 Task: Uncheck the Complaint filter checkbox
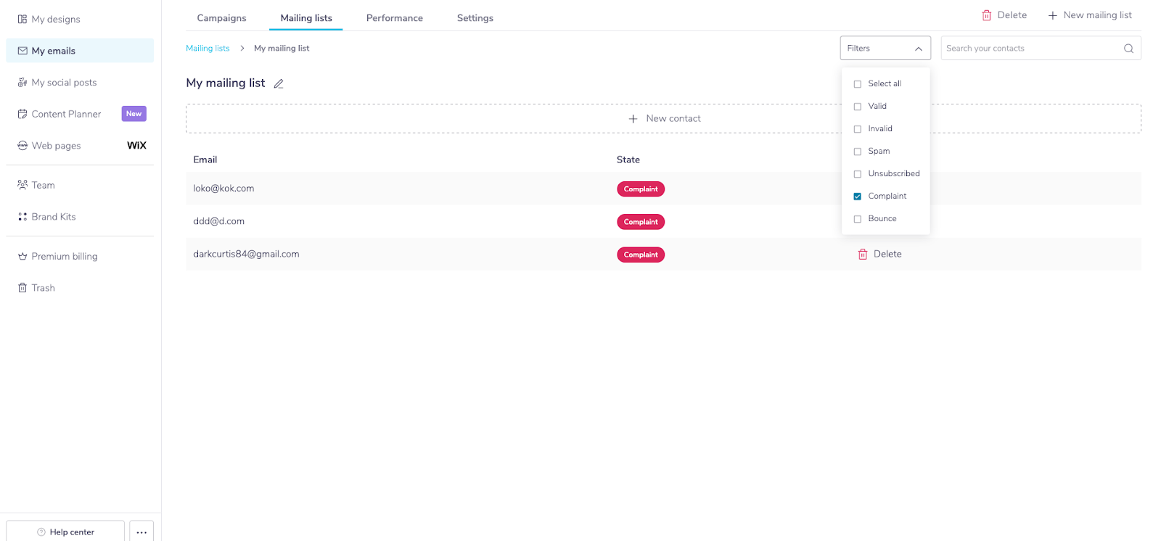[x=858, y=197]
